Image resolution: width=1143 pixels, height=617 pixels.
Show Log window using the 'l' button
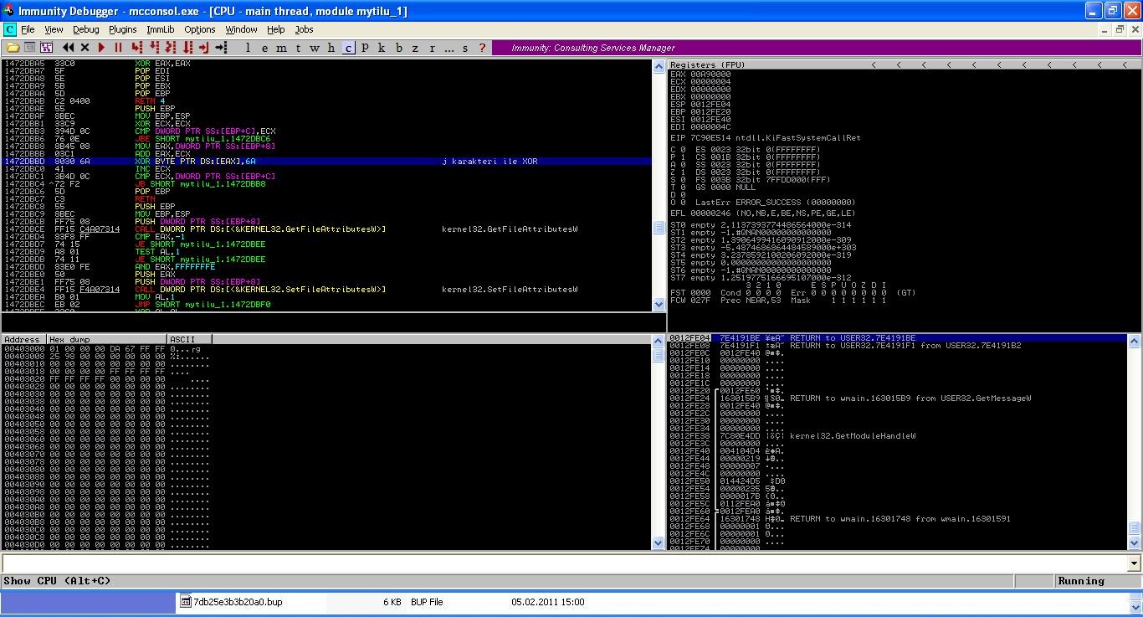(x=248, y=48)
